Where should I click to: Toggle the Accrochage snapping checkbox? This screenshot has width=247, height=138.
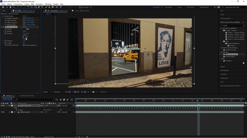[80, 7]
